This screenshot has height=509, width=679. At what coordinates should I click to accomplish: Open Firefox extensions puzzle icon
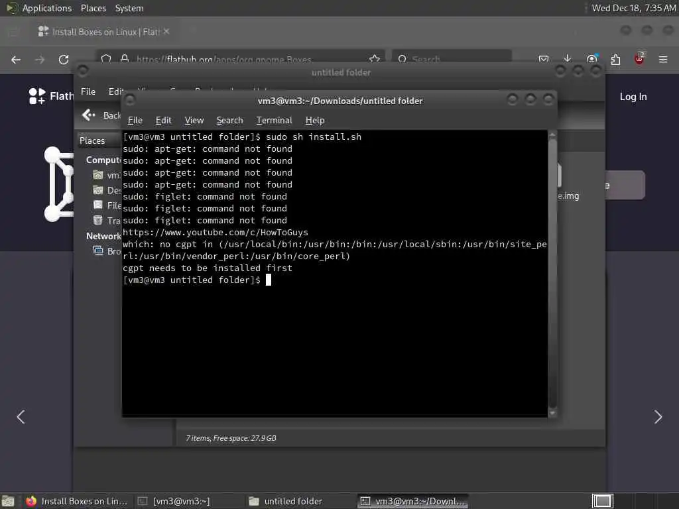(x=615, y=60)
